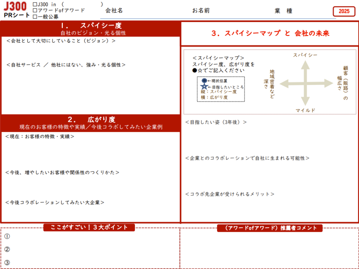Click ＜コラボ先企業が受けられるメリット＞ prompt

coord(230,194)
